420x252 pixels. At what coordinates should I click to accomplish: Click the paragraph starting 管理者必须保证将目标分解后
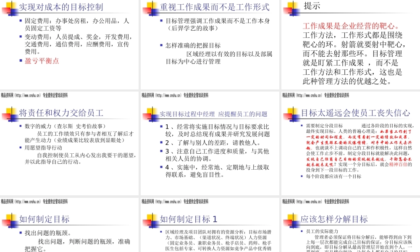359,243
